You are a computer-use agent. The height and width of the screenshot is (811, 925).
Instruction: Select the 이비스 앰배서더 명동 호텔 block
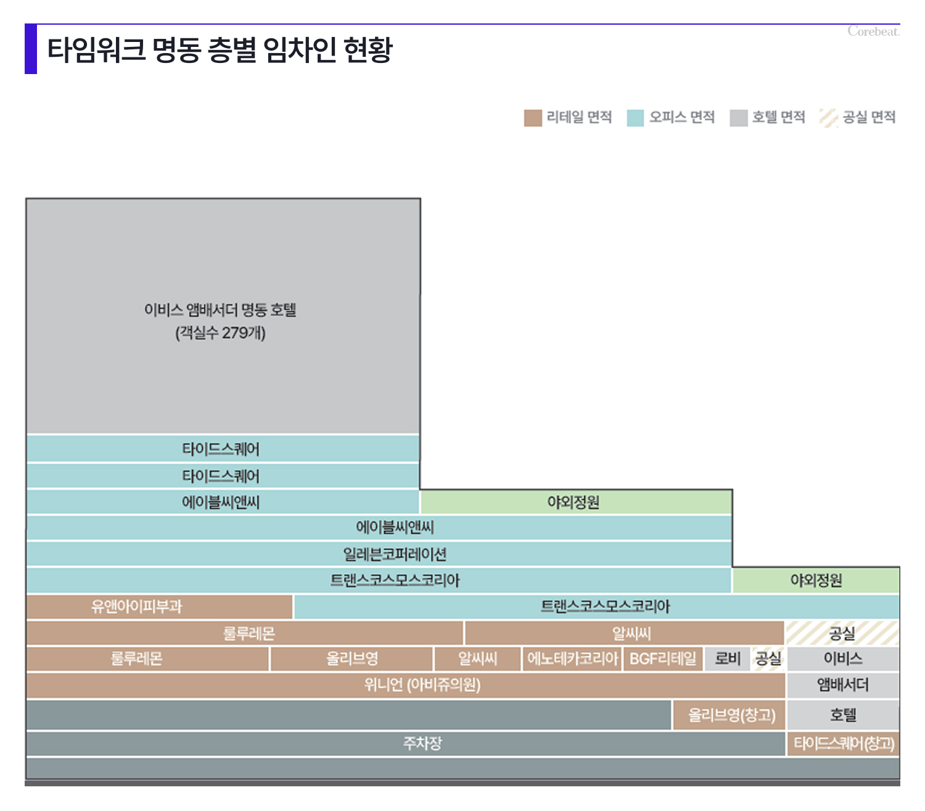(x=223, y=317)
